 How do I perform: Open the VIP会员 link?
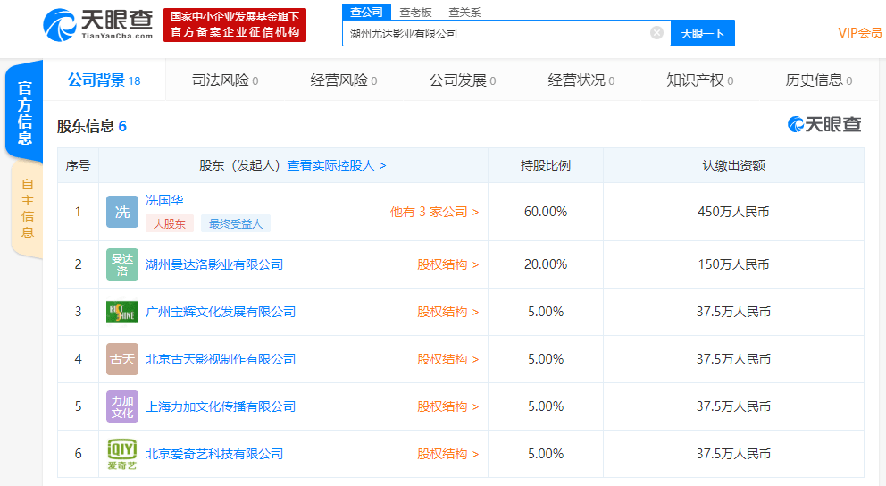[x=859, y=33]
